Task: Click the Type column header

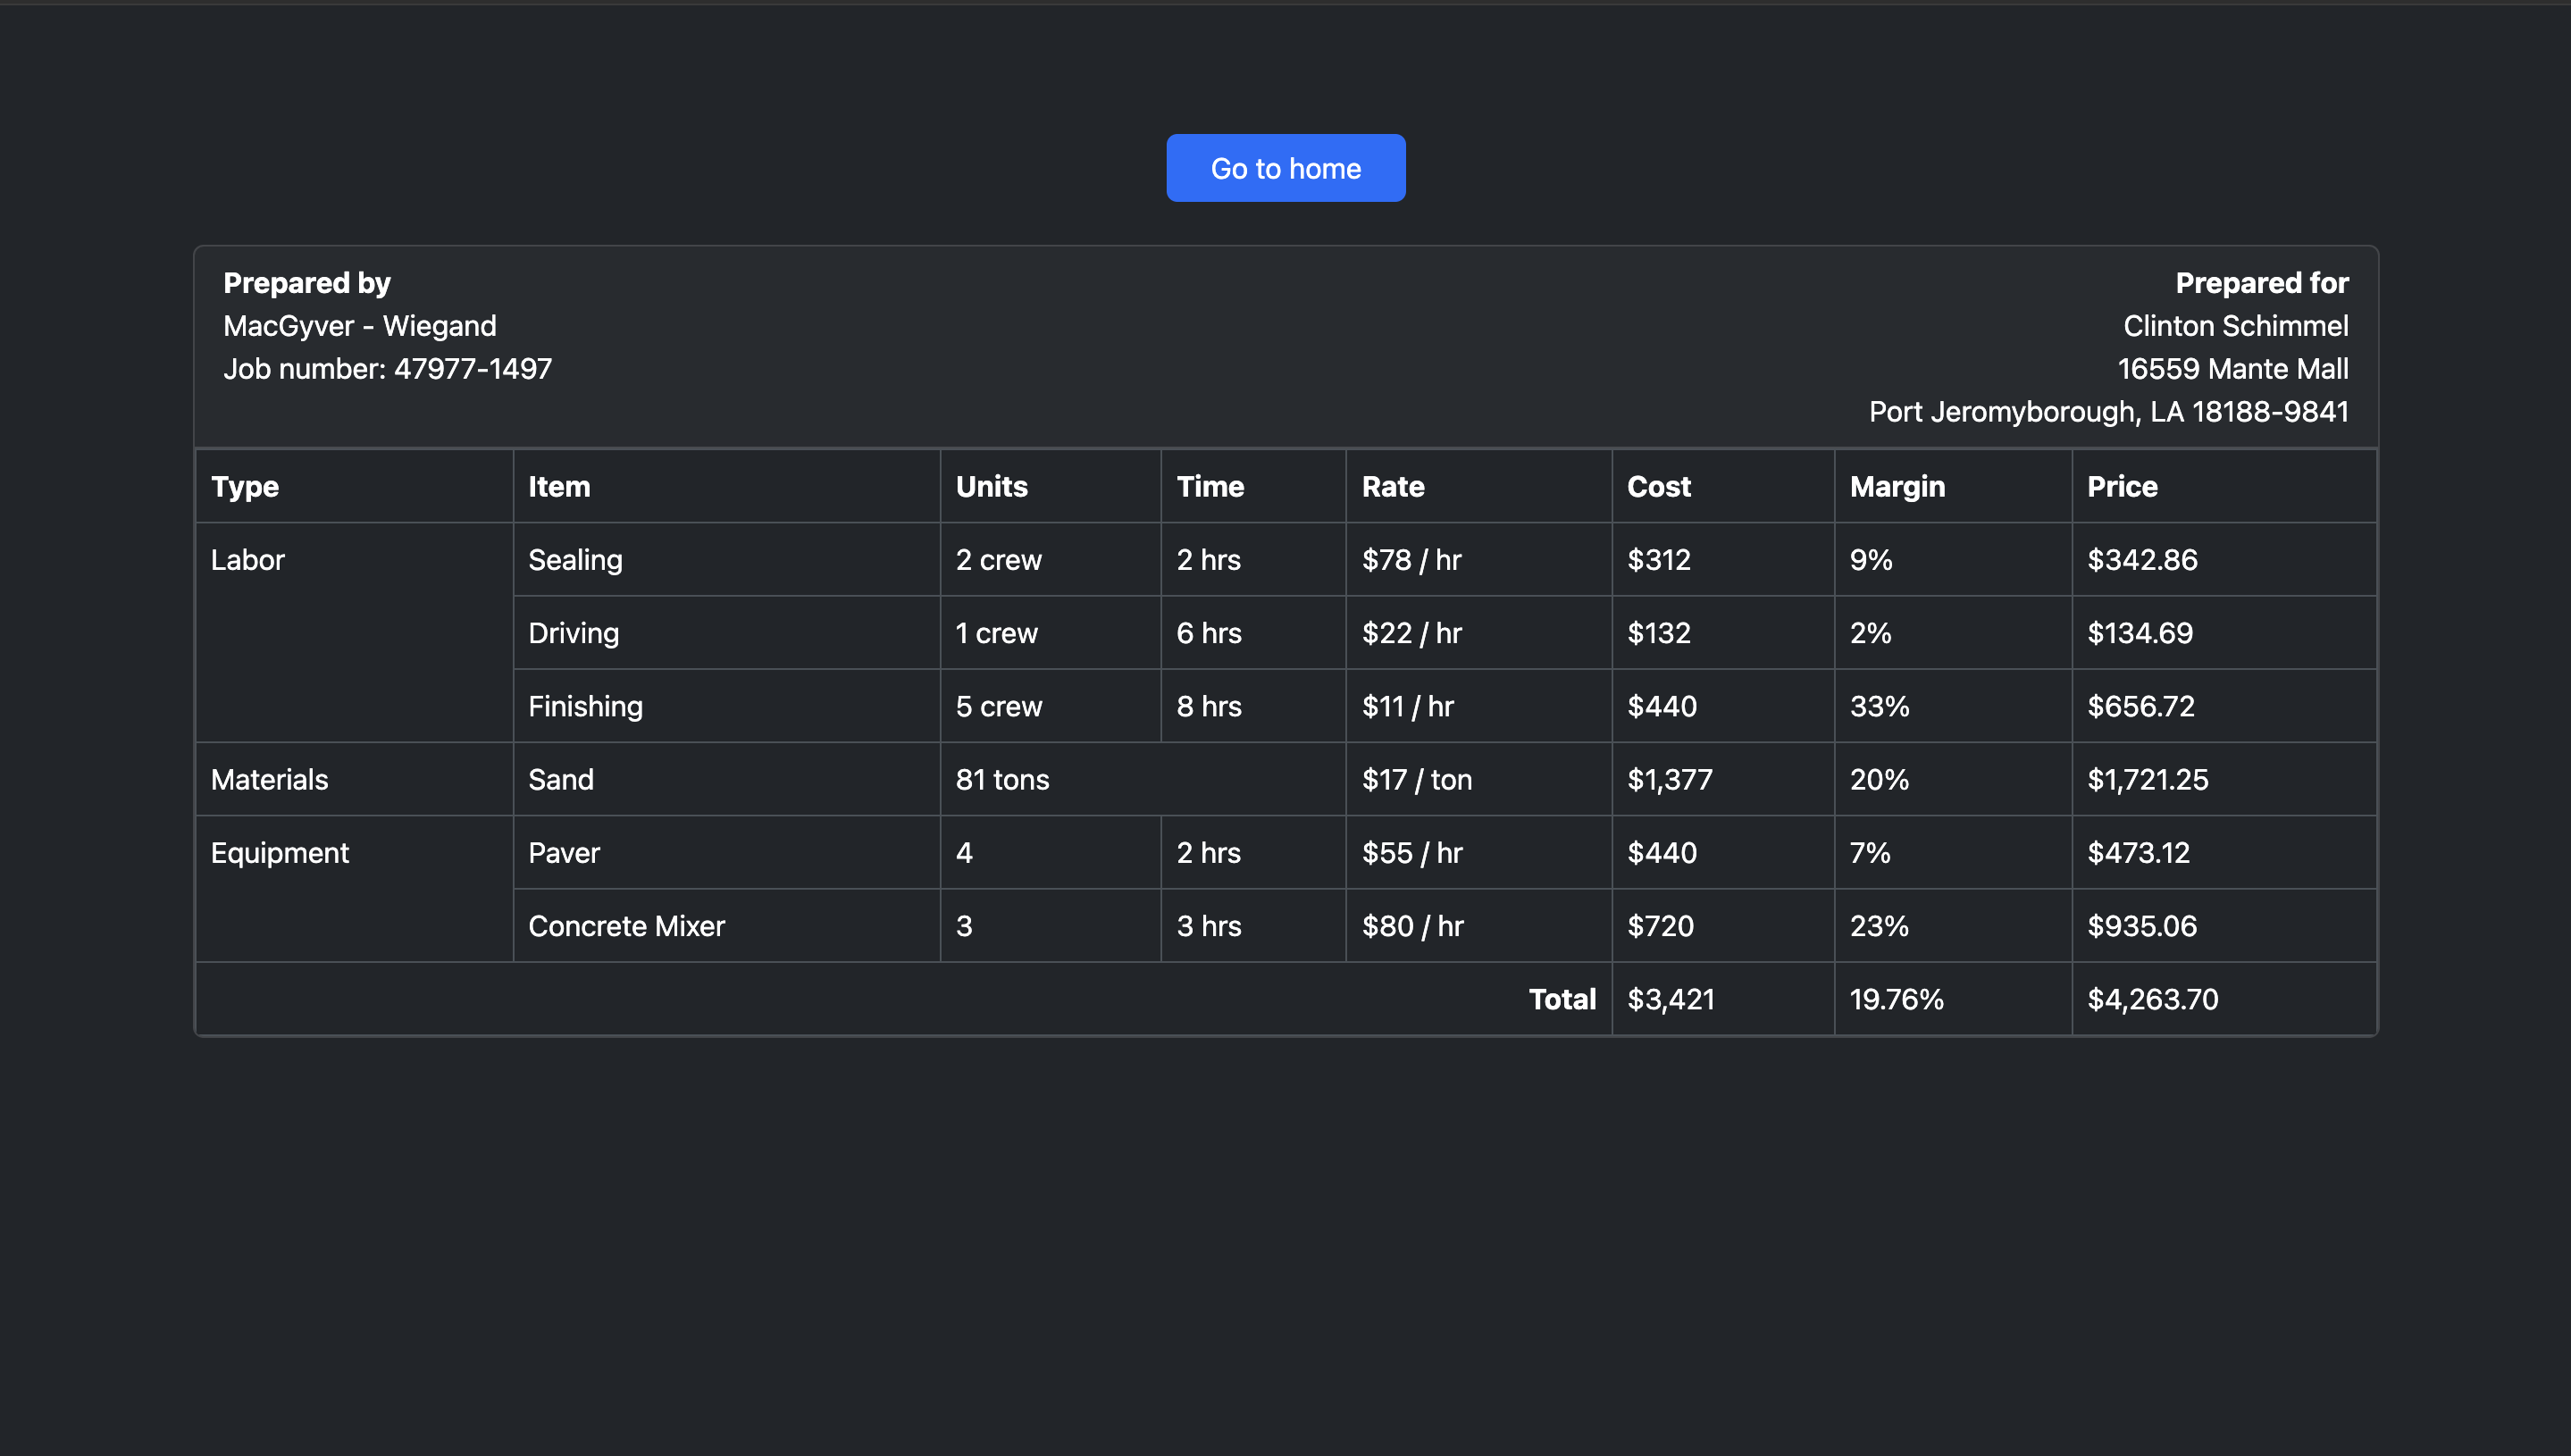Action: 354,487
